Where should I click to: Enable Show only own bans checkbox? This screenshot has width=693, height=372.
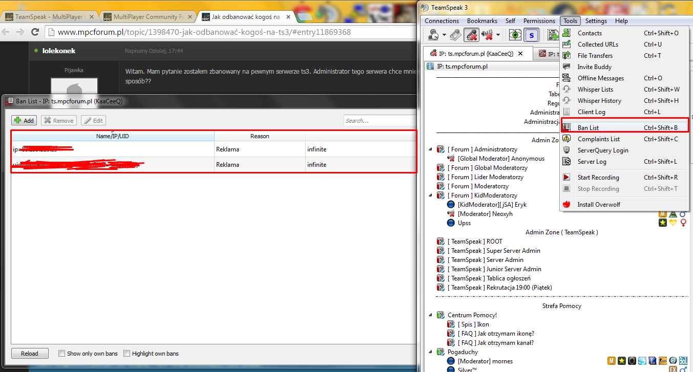click(x=61, y=354)
